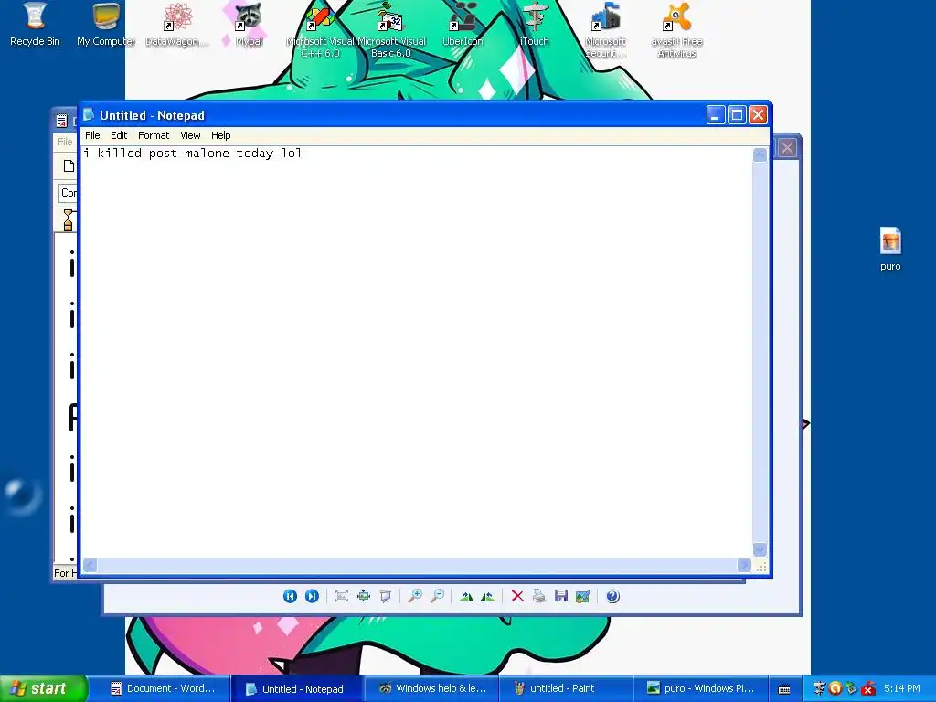Go to previous image in picture viewer

pyautogui.click(x=290, y=596)
